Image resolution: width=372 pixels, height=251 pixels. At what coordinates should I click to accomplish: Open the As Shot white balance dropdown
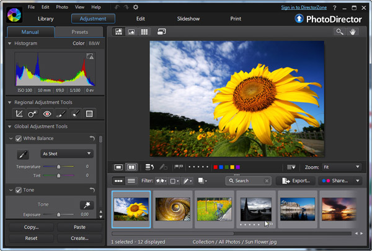pyautogui.click(x=67, y=154)
